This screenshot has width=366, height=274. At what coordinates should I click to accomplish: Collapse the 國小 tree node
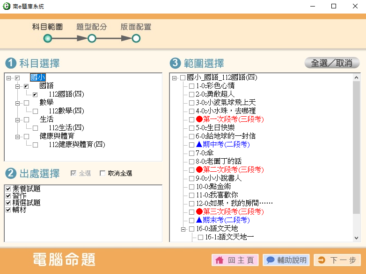coord(8,78)
